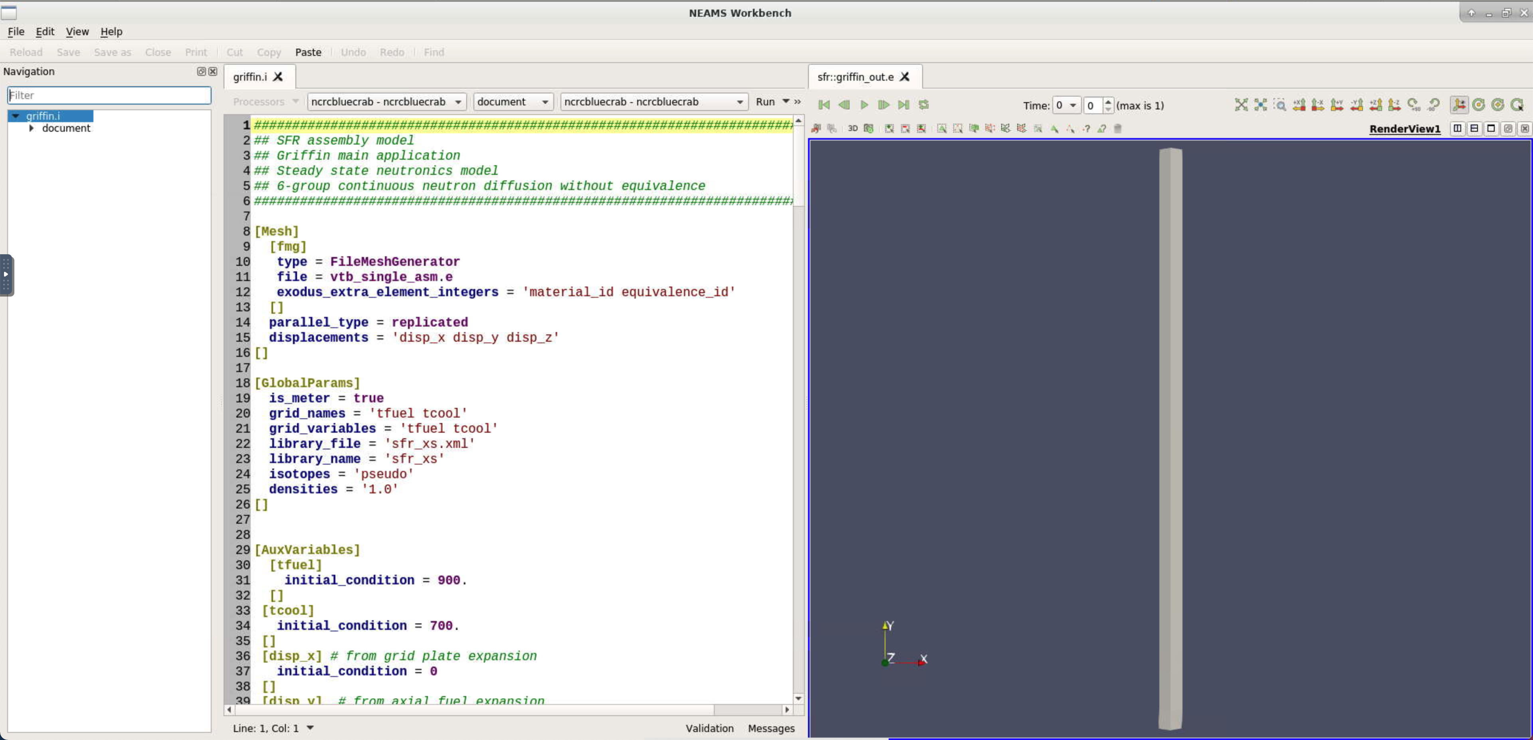Image resolution: width=1533 pixels, height=740 pixels.
Task: Open first ncrcbluecrab application dropdown
Action: [386, 102]
